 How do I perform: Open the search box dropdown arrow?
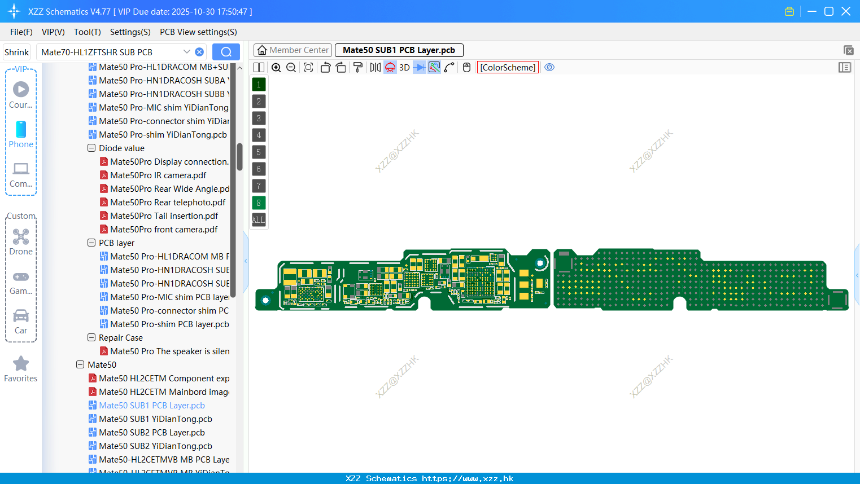coord(187,52)
